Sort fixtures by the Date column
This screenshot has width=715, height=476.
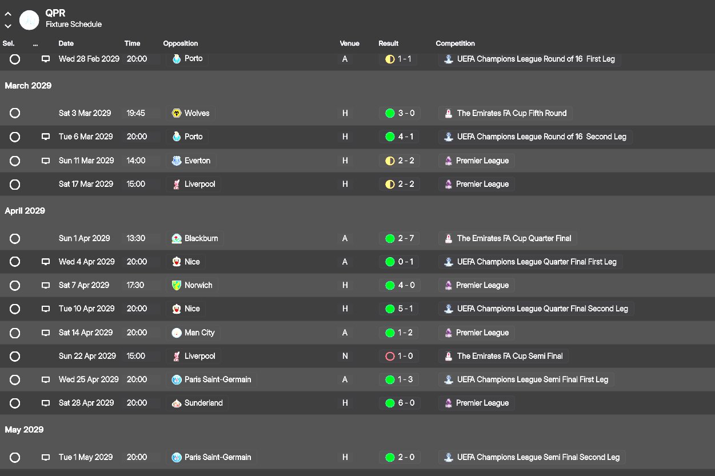pos(66,43)
